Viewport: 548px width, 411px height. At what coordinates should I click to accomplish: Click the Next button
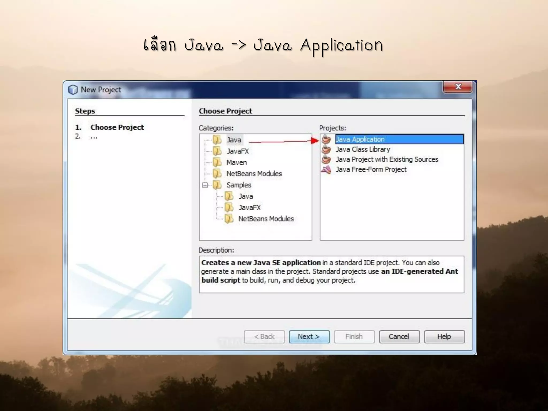point(309,337)
